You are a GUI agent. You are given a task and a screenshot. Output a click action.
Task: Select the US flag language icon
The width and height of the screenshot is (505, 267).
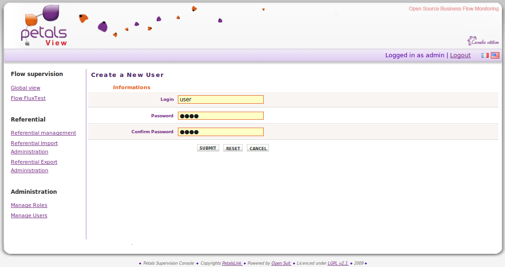coord(495,55)
